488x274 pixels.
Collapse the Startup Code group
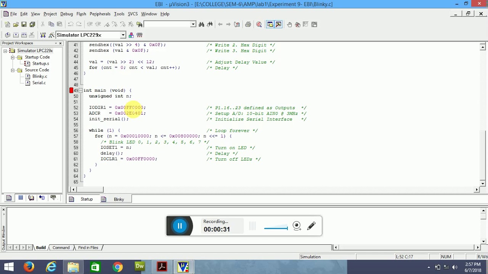(x=13, y=57)
